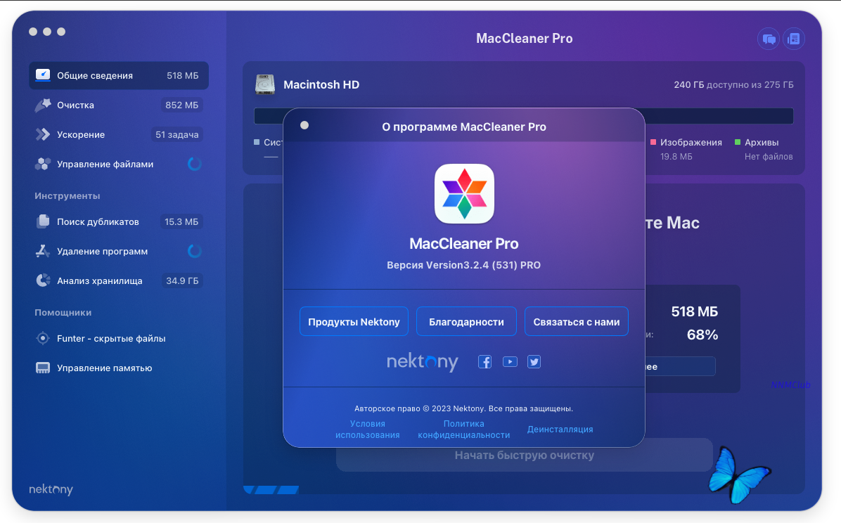Click the Связаться с нами button

(x=577, y=322)
